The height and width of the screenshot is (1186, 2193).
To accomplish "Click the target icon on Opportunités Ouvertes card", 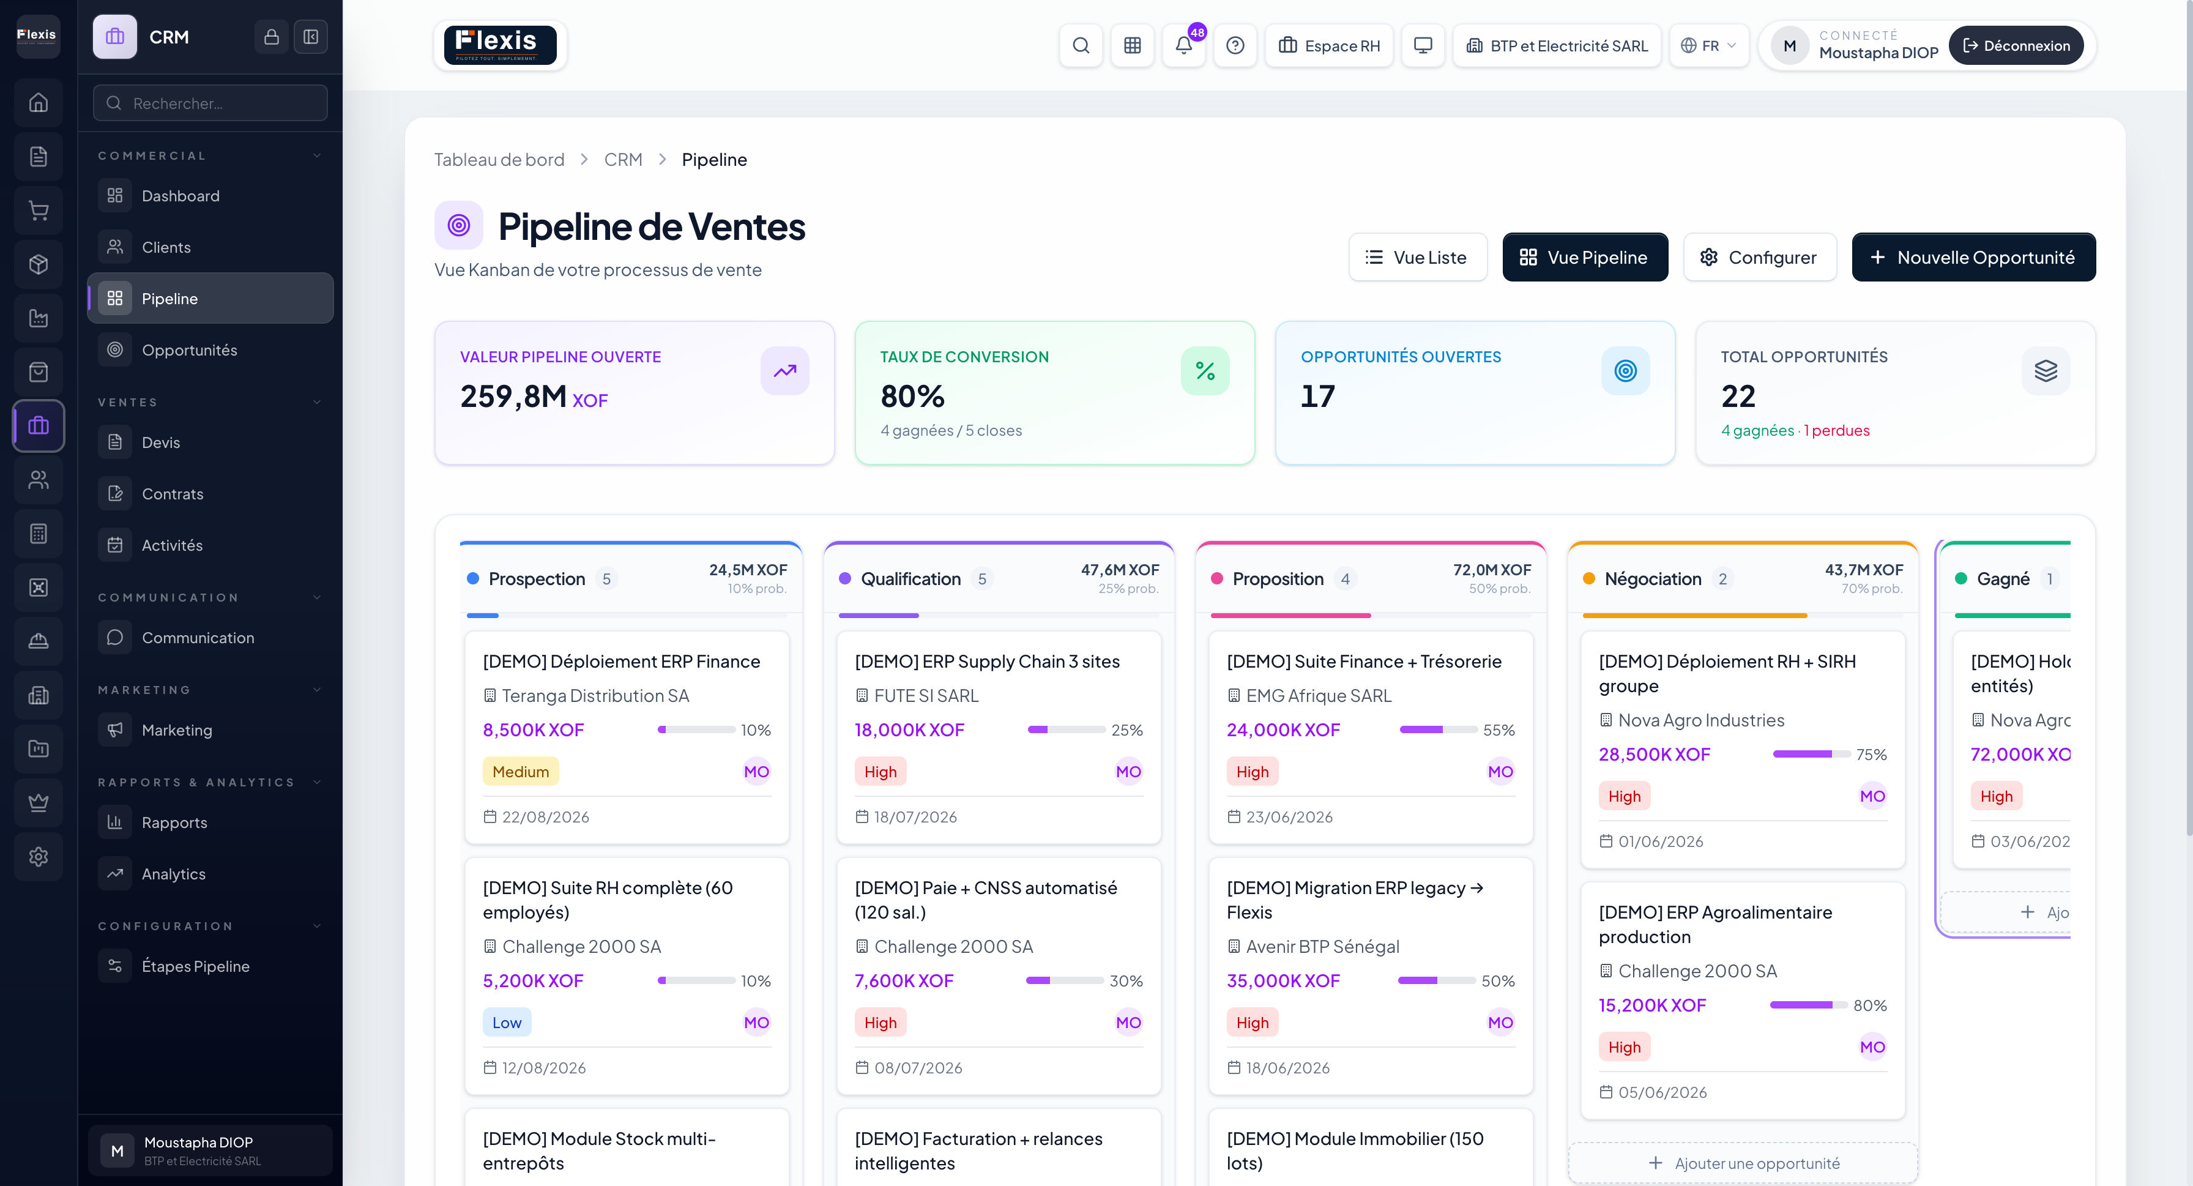I will (x=1626, y=371).
